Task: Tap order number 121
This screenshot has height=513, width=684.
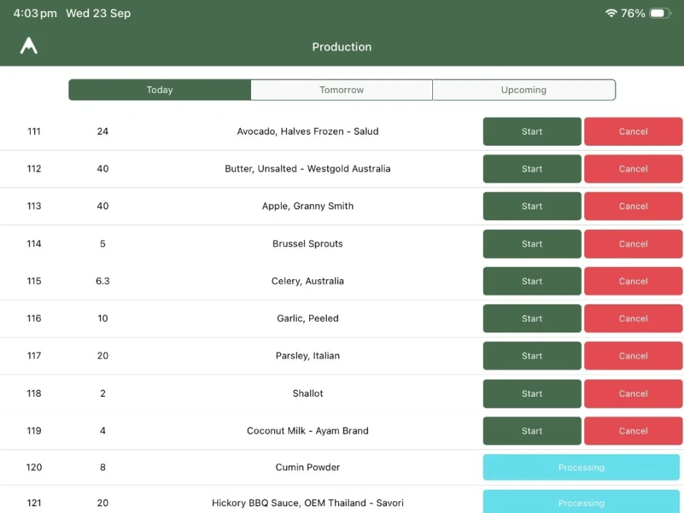Action: point(34,503)
